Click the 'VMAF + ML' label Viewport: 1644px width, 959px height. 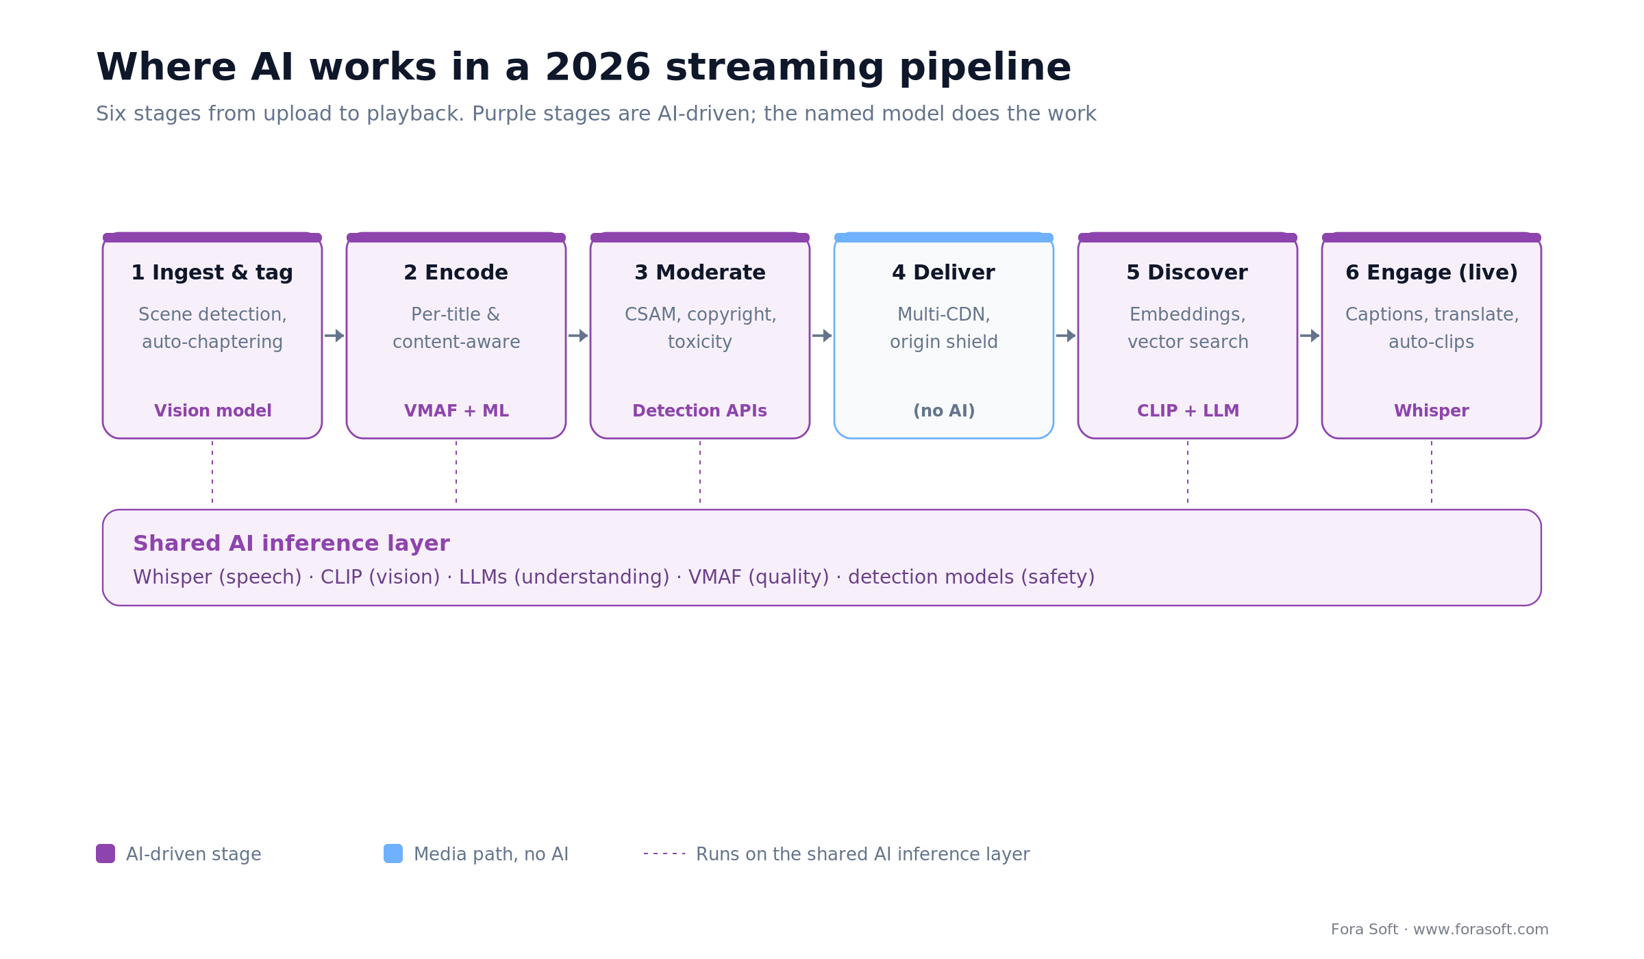pos(456,411)
